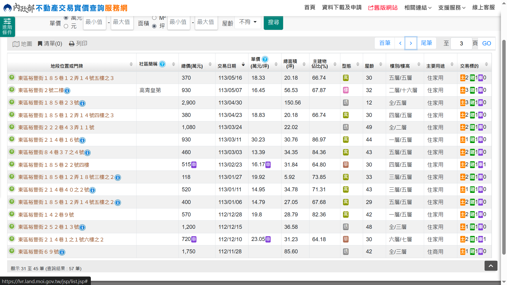Open the address link 東區裕豐街185巷22號四樓
Screen dimensions: 507x285
tap(54, 165)
